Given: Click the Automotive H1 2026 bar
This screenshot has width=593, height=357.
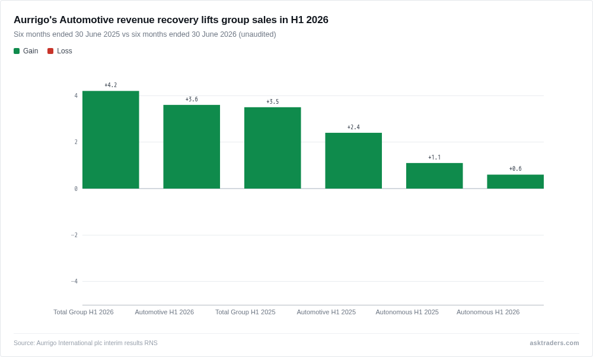Looking at the screenshot, I should [x=192, y=146].
